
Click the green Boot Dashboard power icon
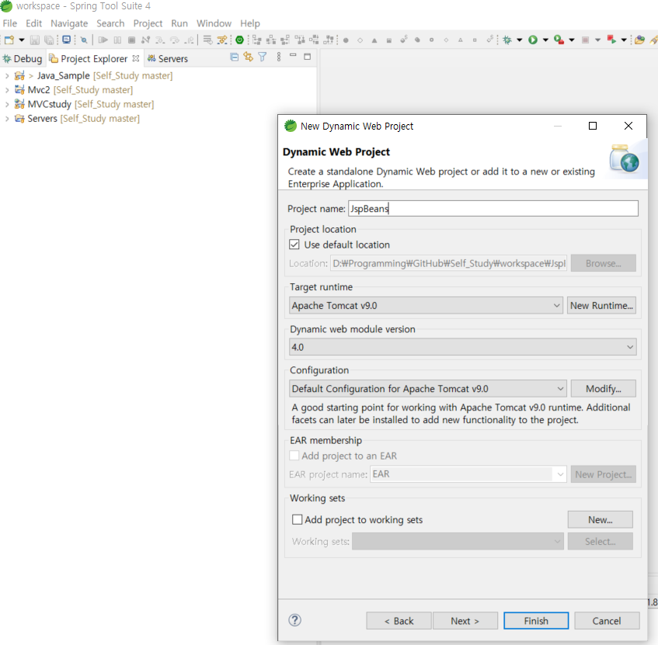tap(239, 40)
